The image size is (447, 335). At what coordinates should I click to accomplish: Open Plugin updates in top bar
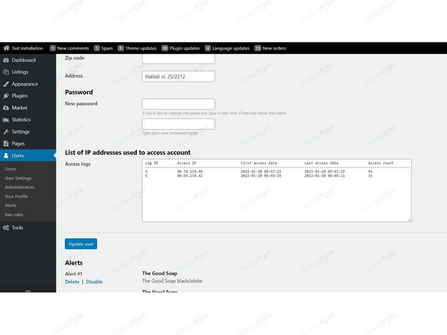(x=184, y=48)
